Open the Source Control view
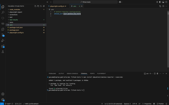Screen dimensions: 169x105 pos(3,35)
